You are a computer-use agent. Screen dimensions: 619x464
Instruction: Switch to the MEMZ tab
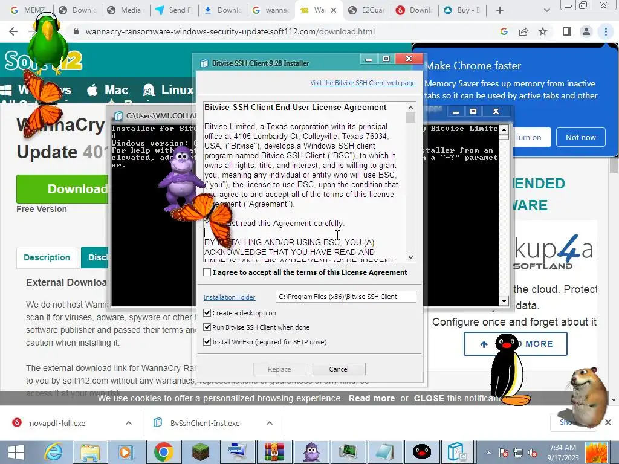pos(28,10)
